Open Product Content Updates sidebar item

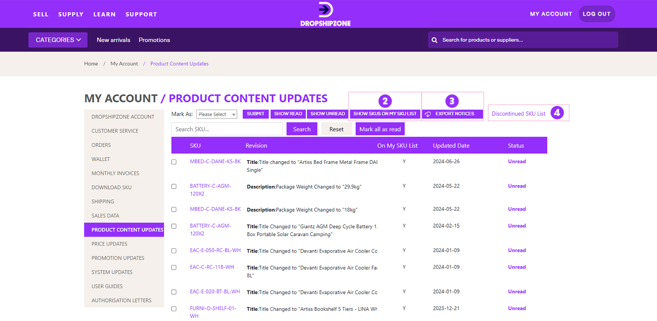tap(124, 230)
